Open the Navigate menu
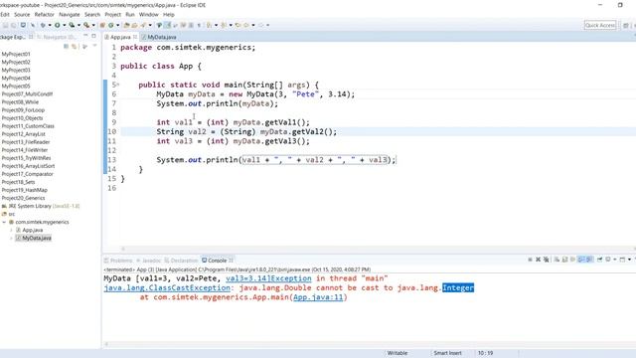This screenshot has width=636, height=358. 70,14
